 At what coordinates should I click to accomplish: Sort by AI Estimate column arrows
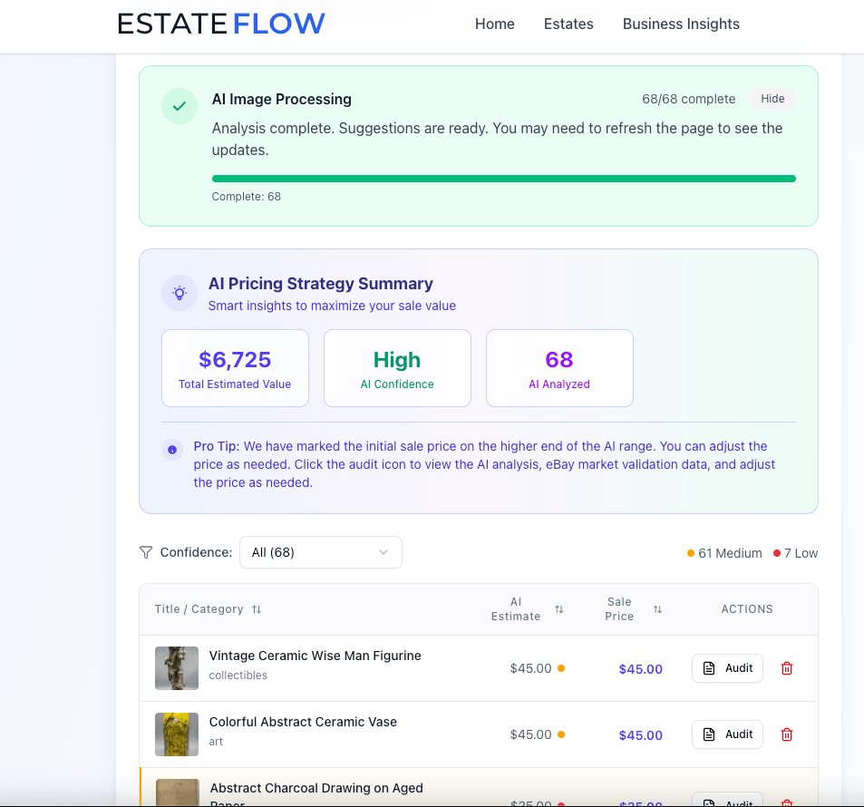click(558, 609)
